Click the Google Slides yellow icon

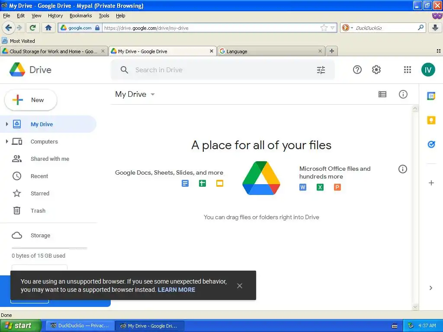click(219, 183)
